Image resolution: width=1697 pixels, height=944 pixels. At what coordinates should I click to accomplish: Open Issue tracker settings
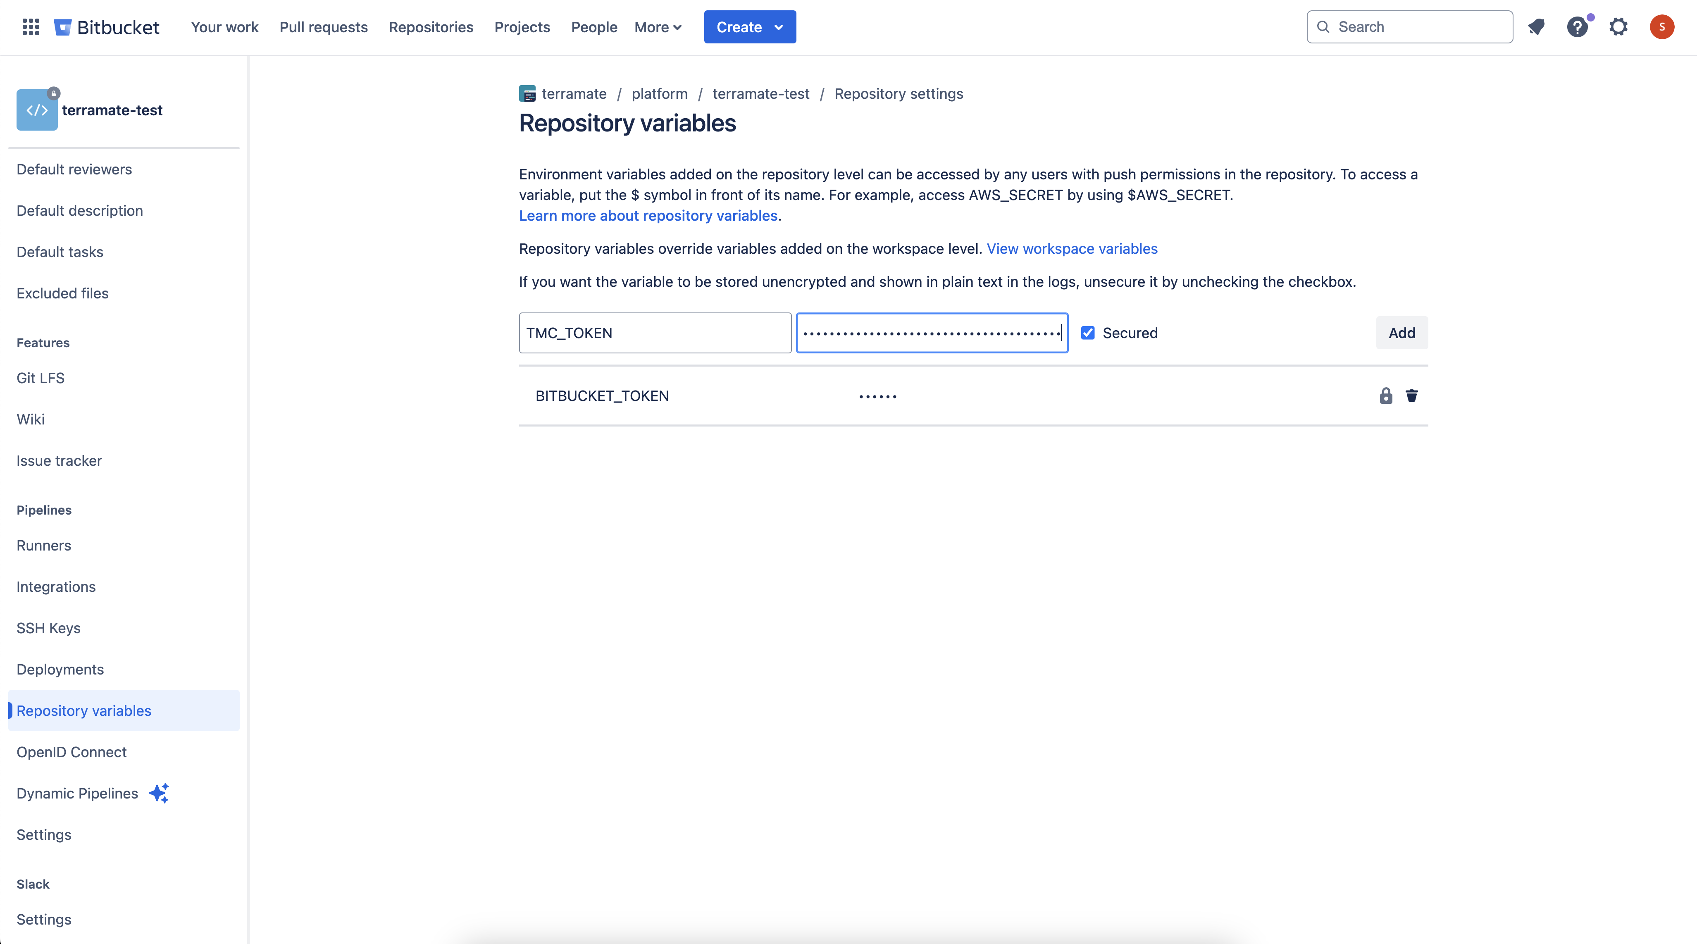(59, 460)
